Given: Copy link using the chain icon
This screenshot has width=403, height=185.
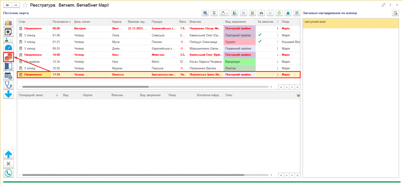Looking at the screenshot, I should (x=383, y=5).
